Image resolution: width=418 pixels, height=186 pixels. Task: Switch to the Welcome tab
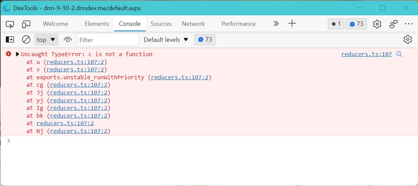(55, 24)
